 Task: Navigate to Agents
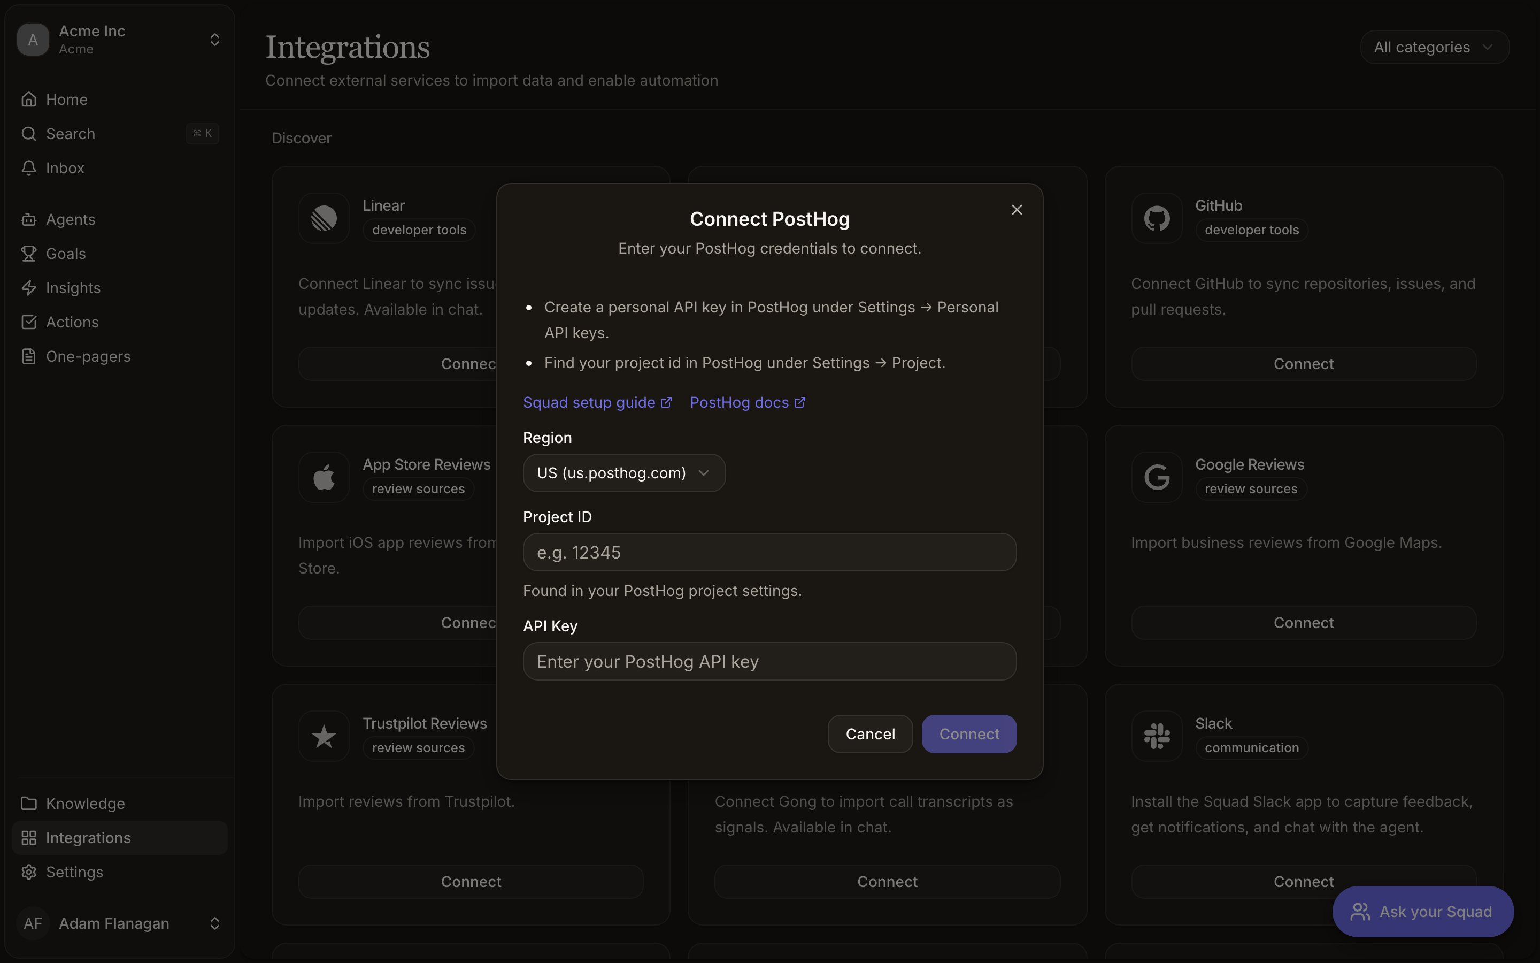120,219
